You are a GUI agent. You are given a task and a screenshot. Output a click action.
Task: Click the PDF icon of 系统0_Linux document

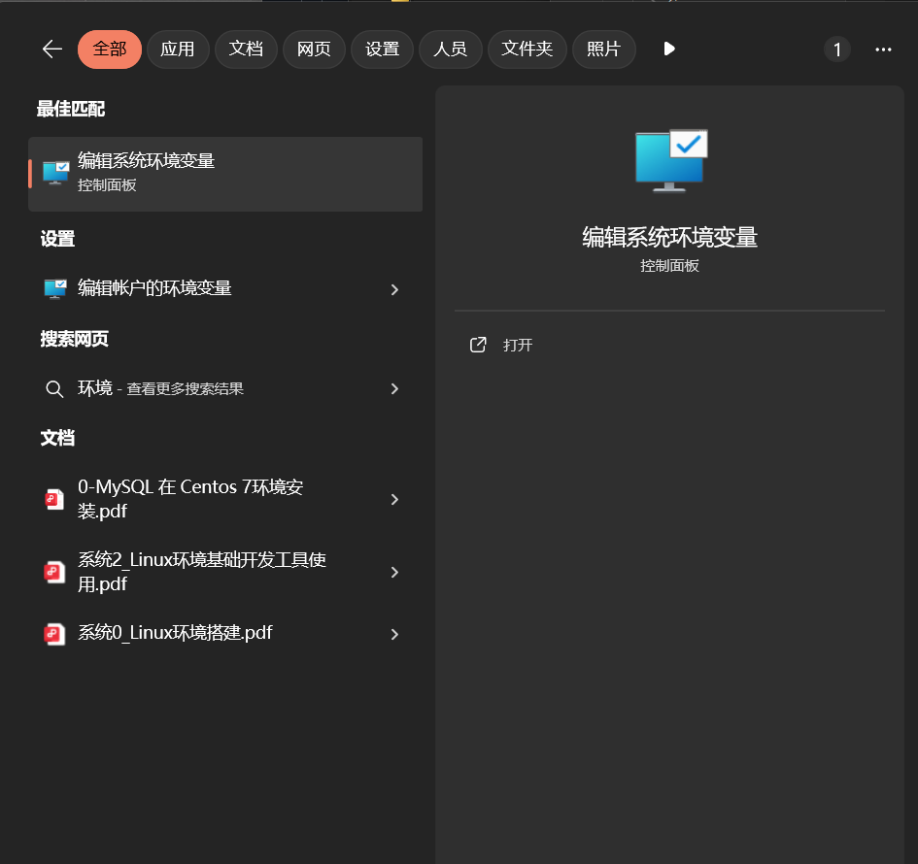[54, 634]
